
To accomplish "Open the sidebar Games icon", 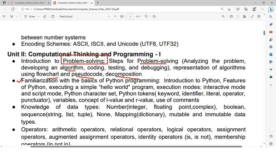I will coord(271,40).
